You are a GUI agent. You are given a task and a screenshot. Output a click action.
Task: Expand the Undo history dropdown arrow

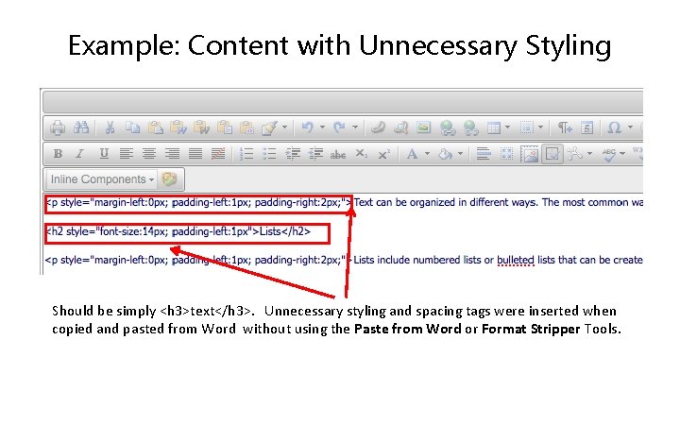[x=322, y=127]
